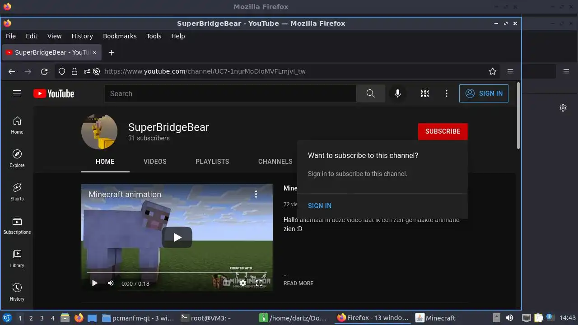Click settings gear in background window
This screenshot has width=578, height=325.
[x=563, y=108]
